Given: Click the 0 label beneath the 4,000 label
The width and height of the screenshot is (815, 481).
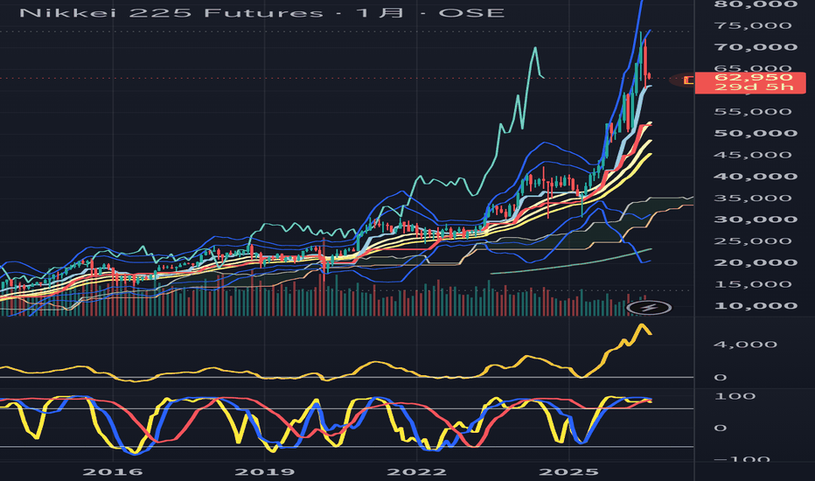Looking at the screenshot, I should (x=720, y=377).
